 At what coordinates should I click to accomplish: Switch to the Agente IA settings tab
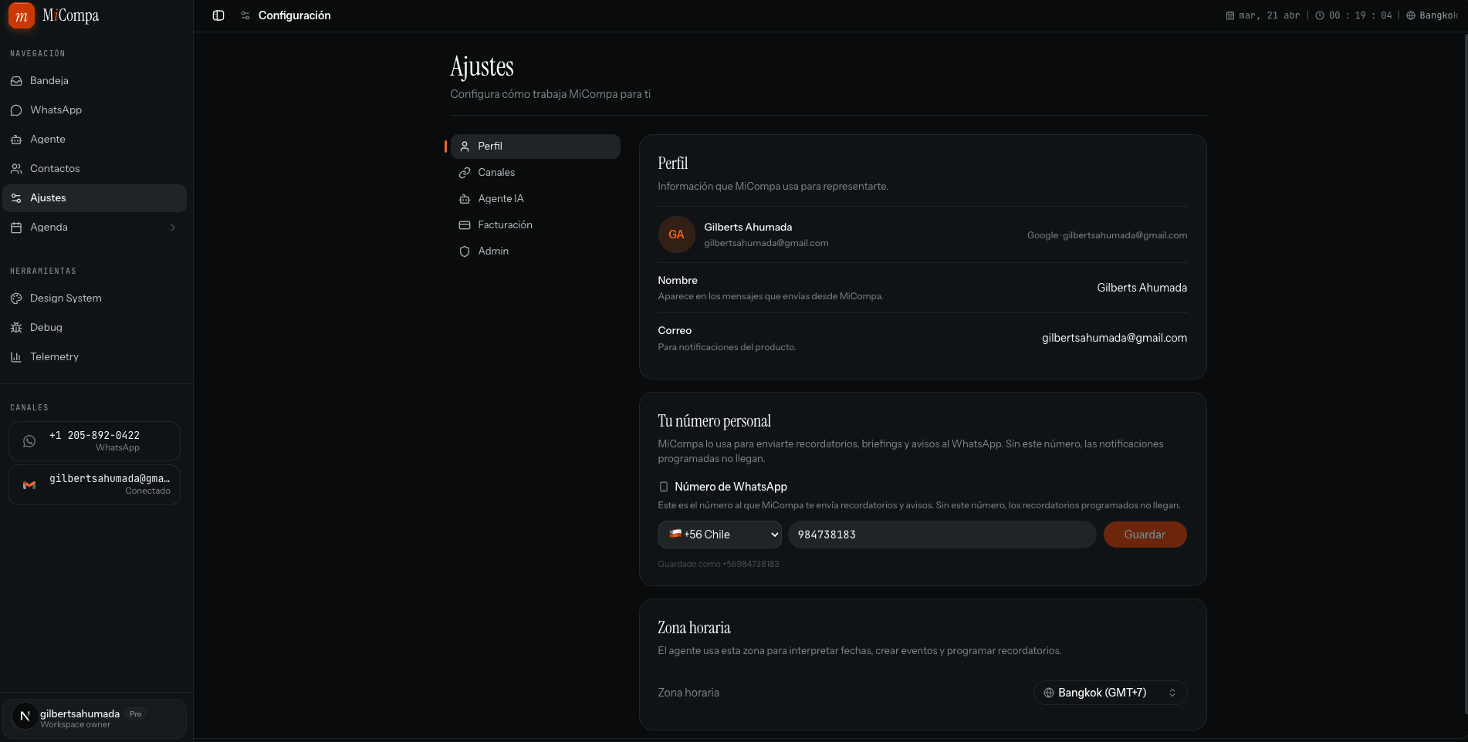pyautogui.click(x=535, y=199)
